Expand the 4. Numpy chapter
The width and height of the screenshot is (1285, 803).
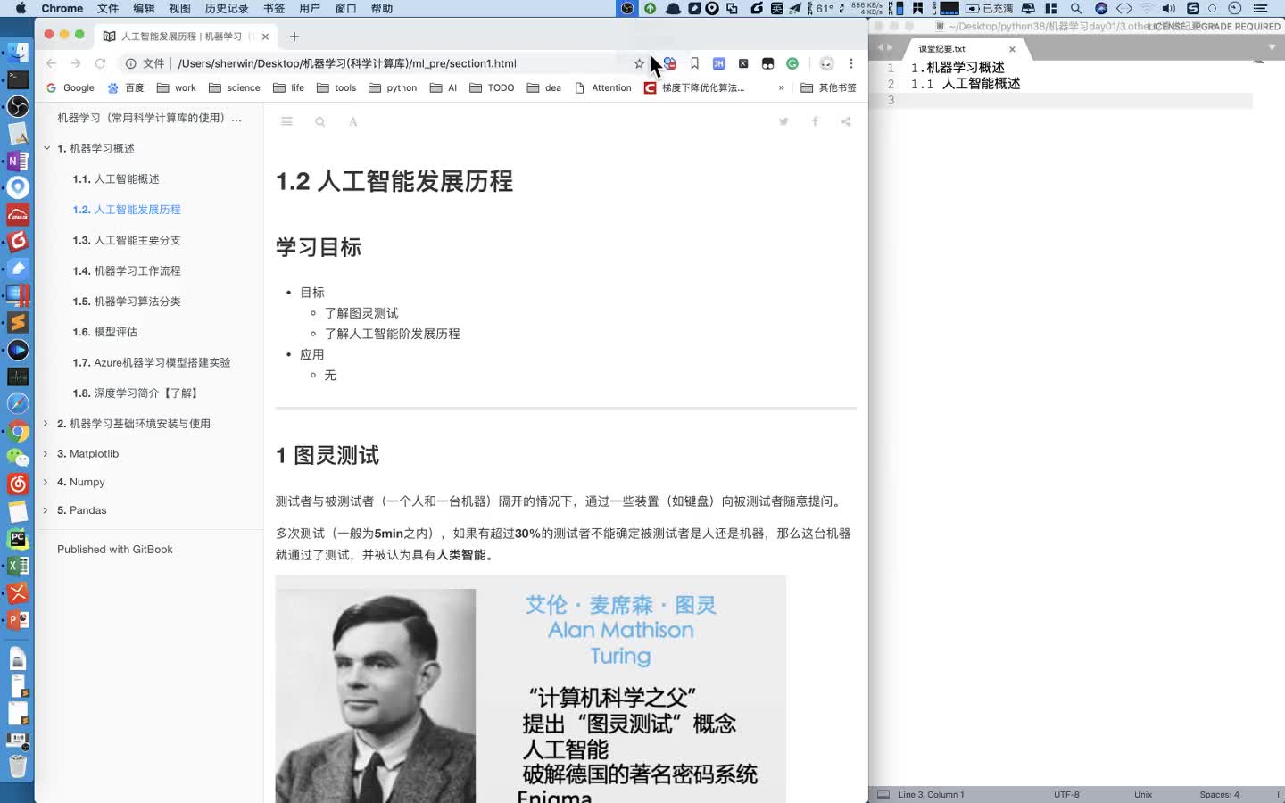point(46,482)
